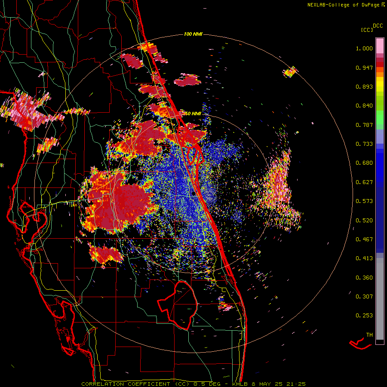Click the [CC] units label
387x387 pixels.
367,30
